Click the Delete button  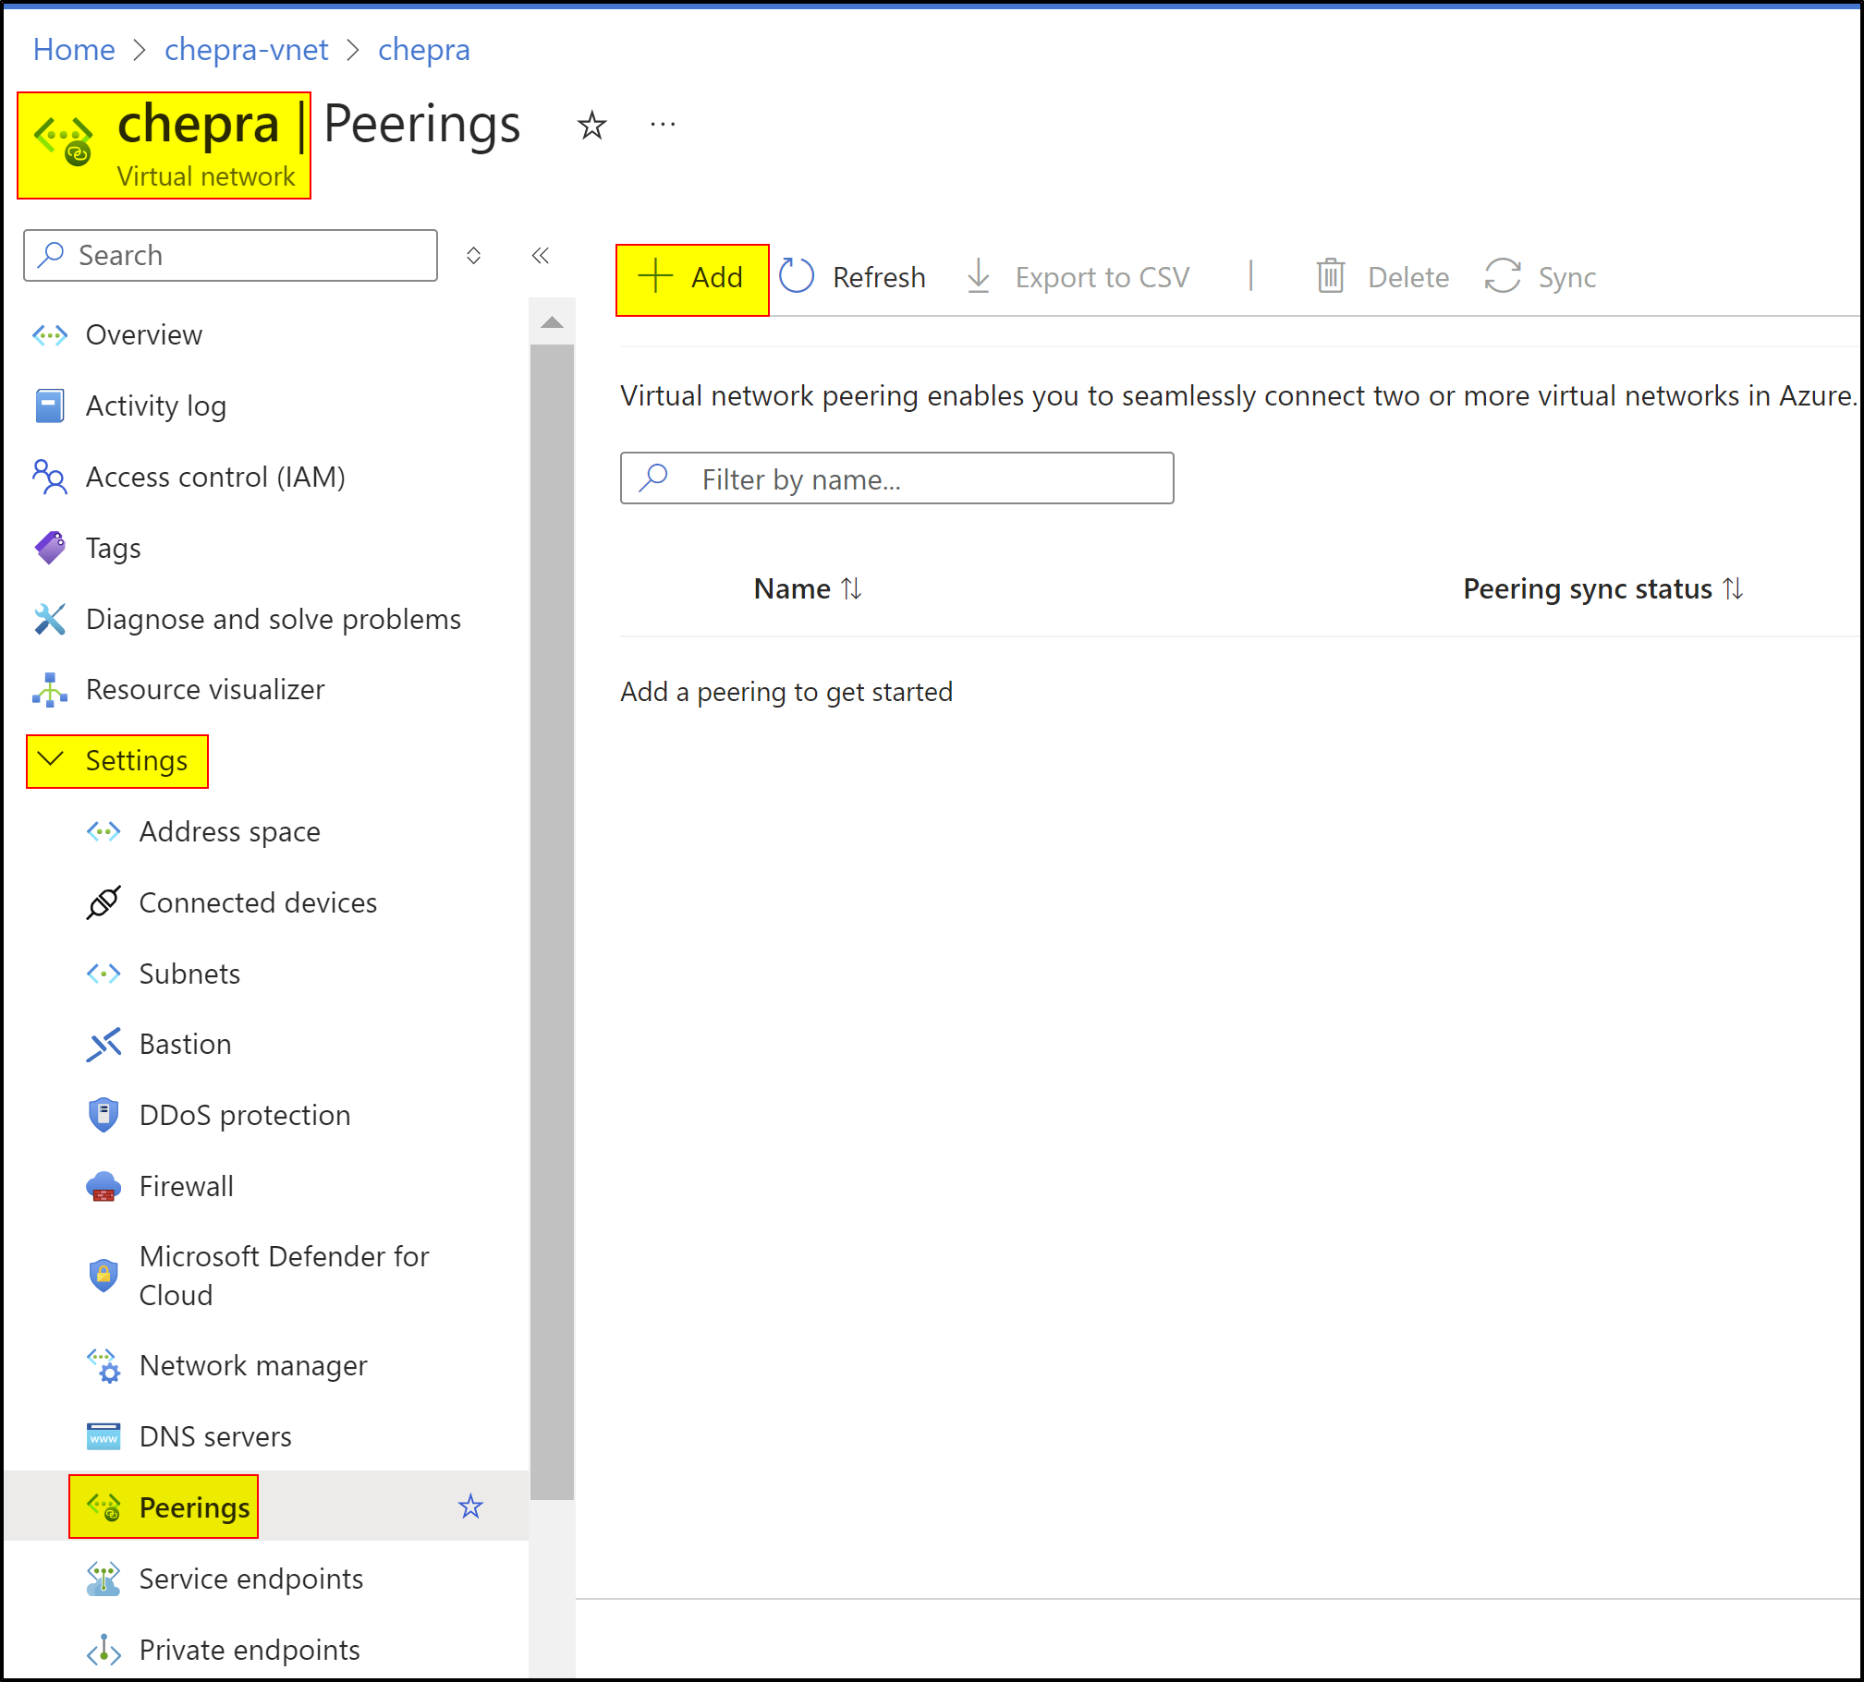tap(1383, 277)
